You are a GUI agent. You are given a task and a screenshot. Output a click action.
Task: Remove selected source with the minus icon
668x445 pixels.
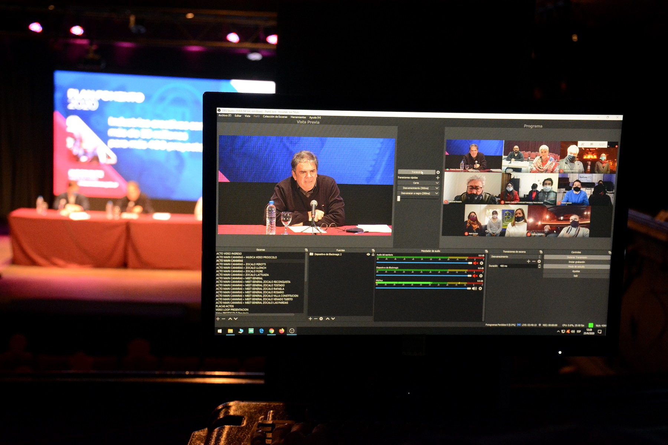pyautogui.click(x=316, y=319)
